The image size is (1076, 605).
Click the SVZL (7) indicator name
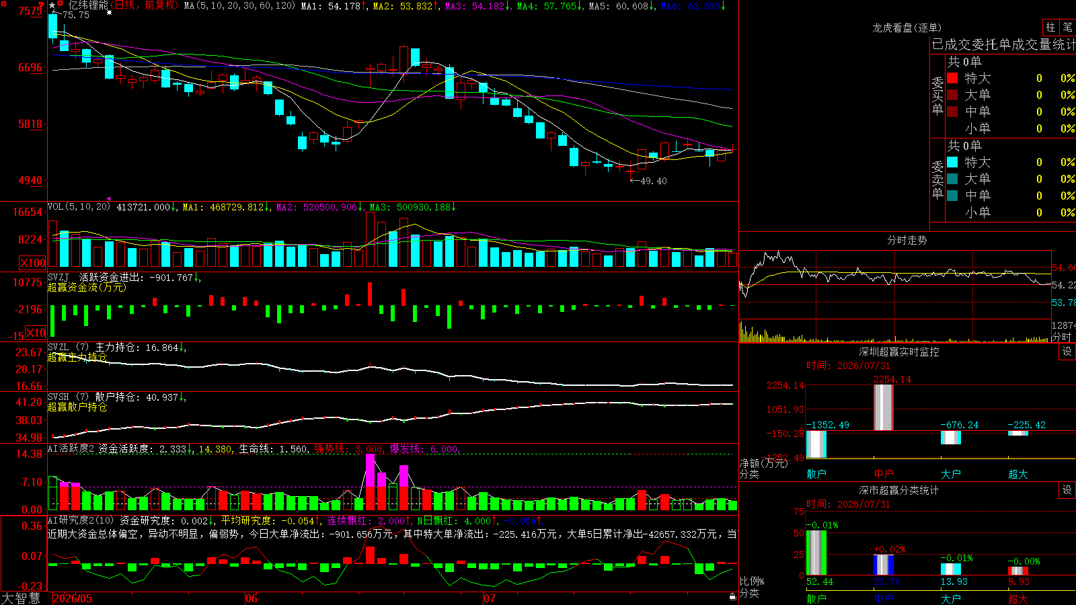pyautogui.click(x=68, y=348)
